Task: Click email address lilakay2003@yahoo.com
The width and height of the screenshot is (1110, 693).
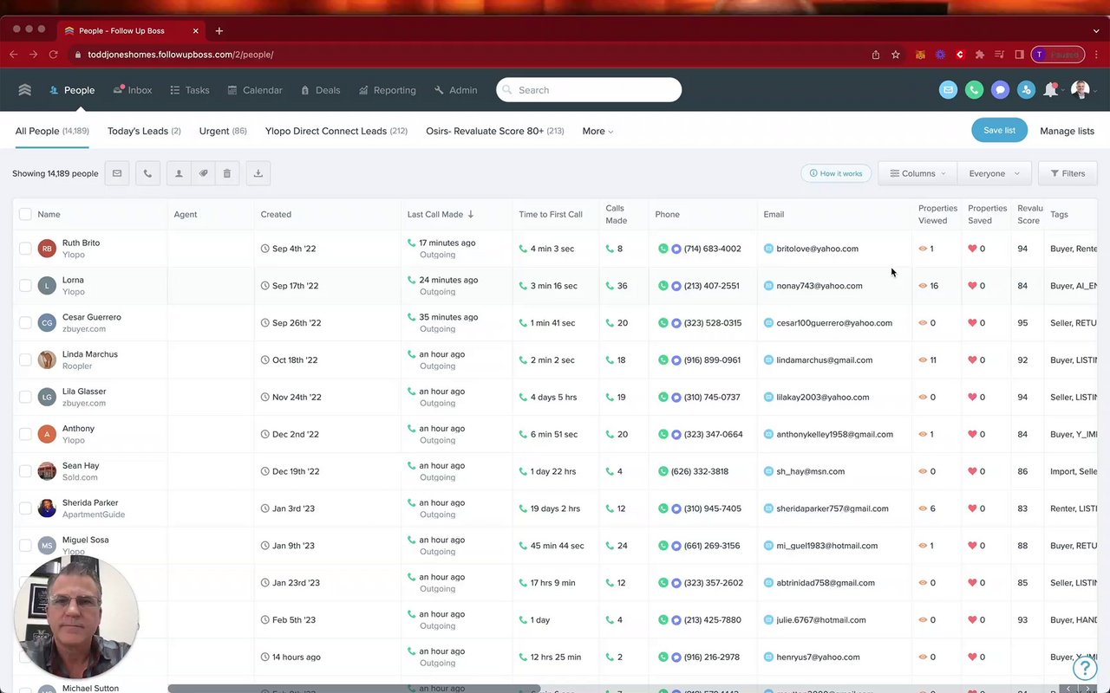Action: coord(823,398)
